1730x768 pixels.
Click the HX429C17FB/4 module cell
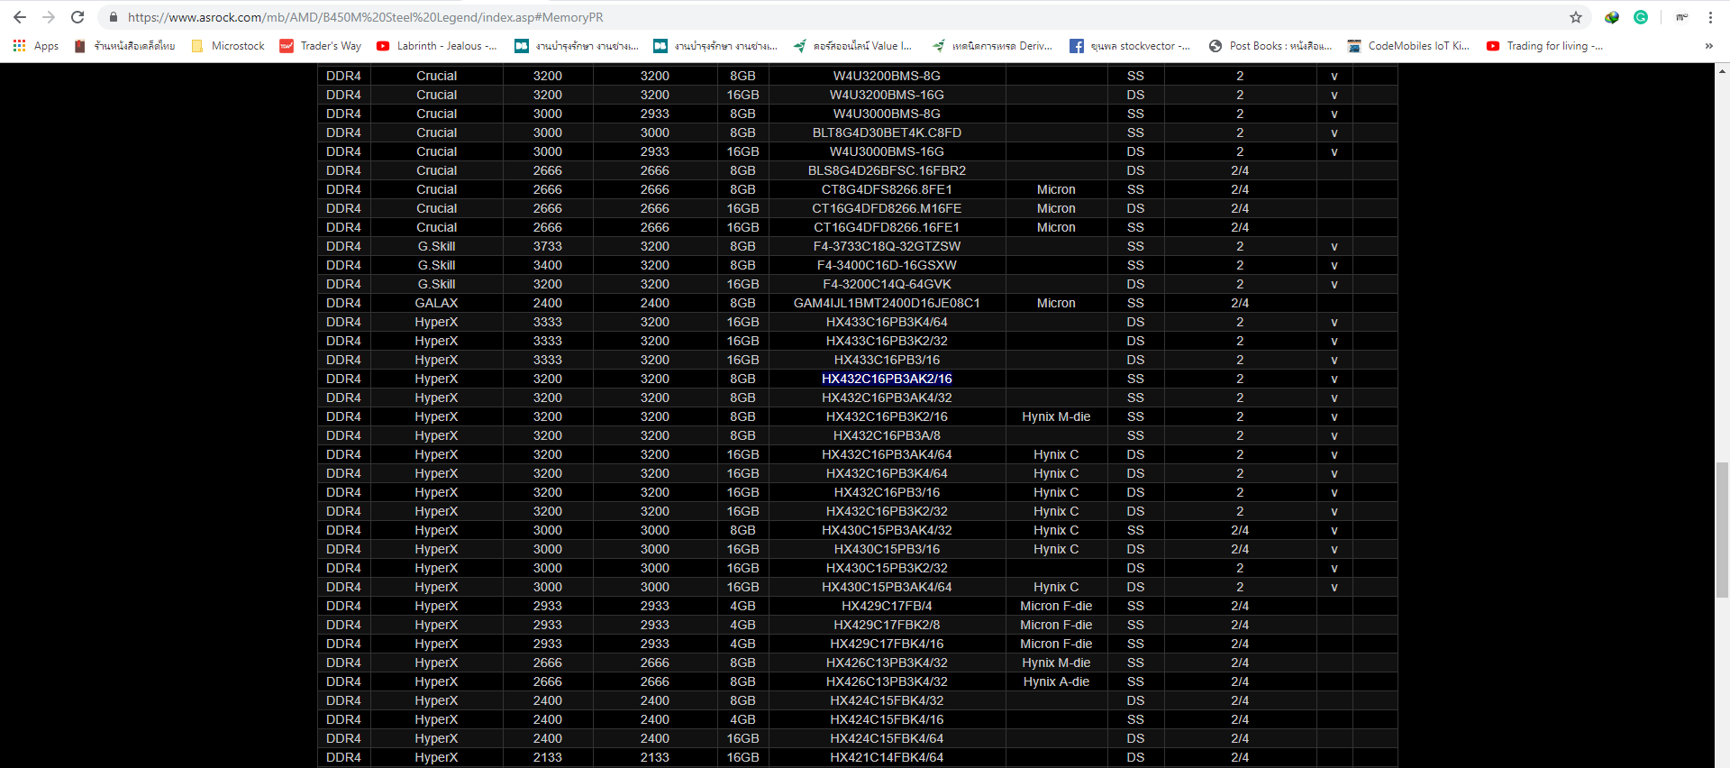[887, 606]
